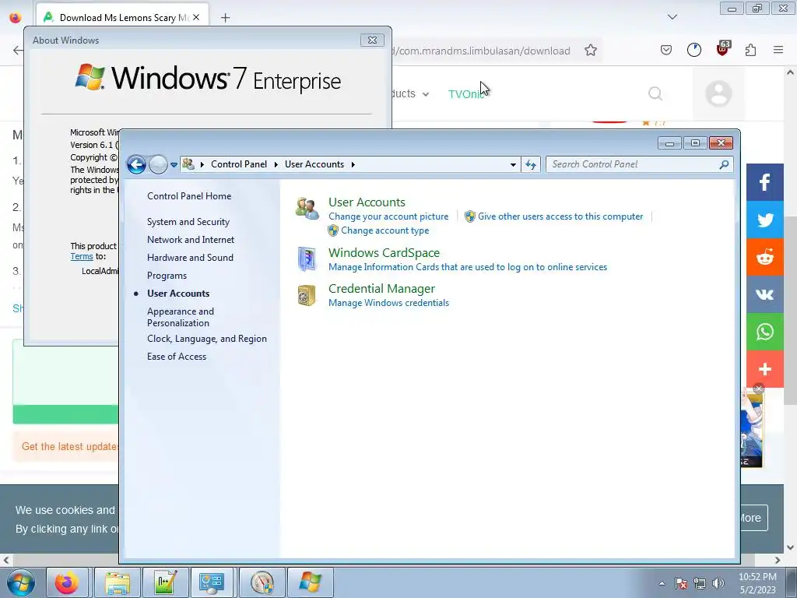Open Windows CardSpace icon
The image size is (797, 598).
pyautogui.click(x=307, y=259)
